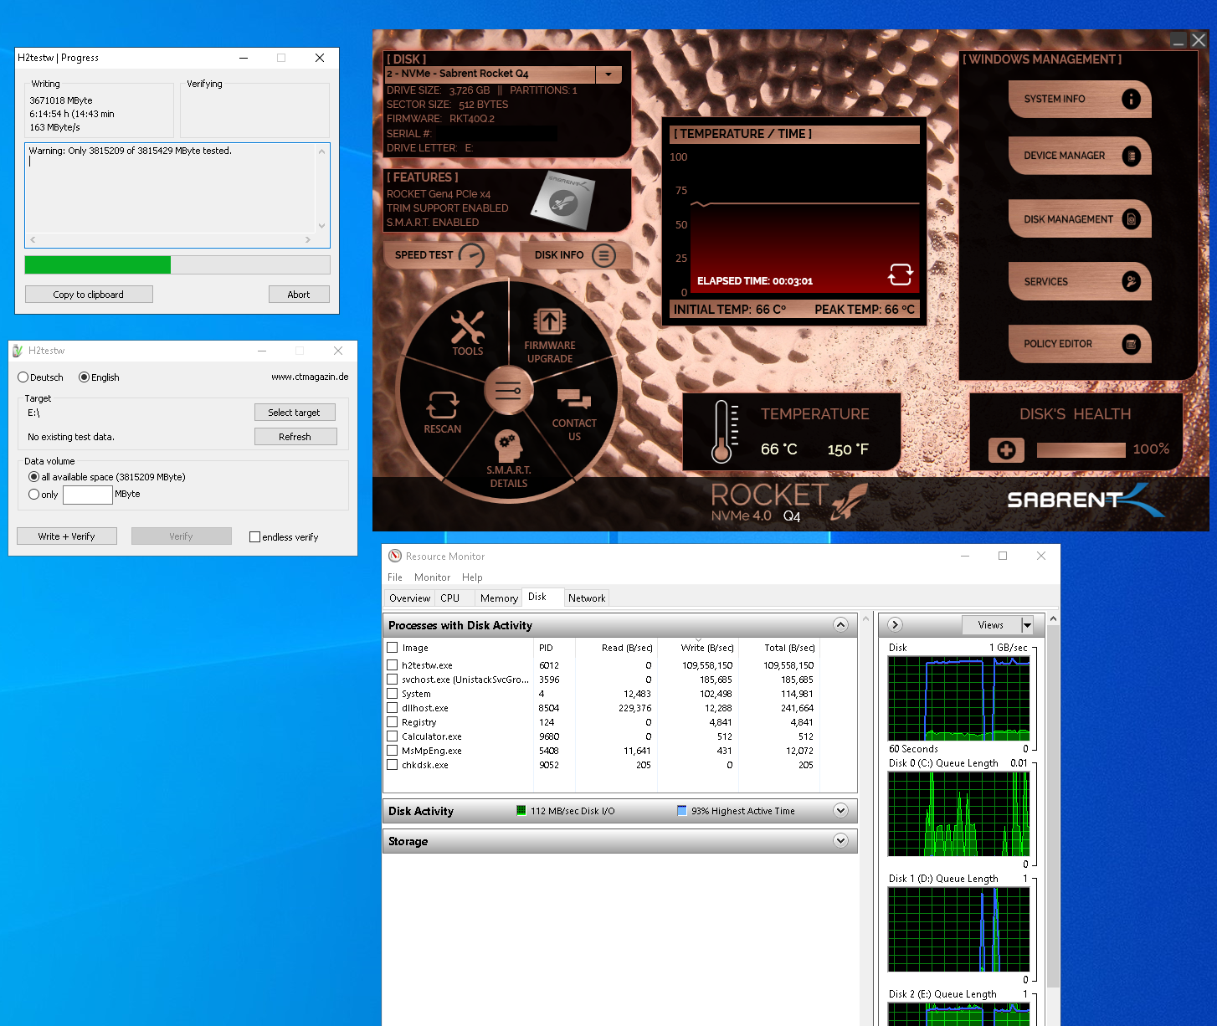Click System Info circle icon

point(1131,99)
